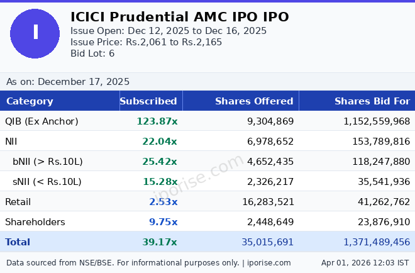This screenshot has width=415, height=273.
Task: Open the iporise.com source link
Action: point(268,263)
